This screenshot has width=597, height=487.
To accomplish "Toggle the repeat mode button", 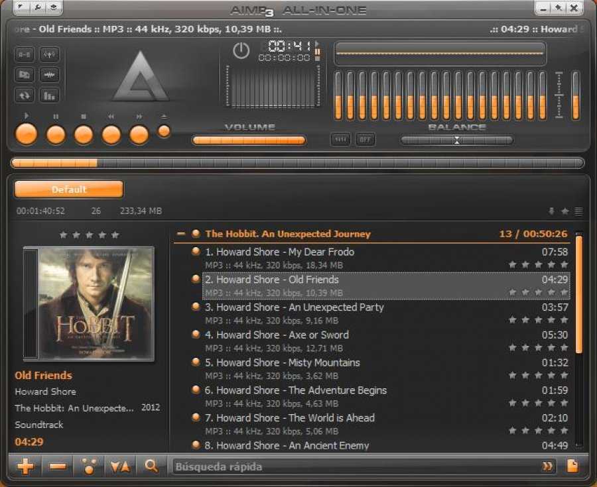I will [25, 95].
